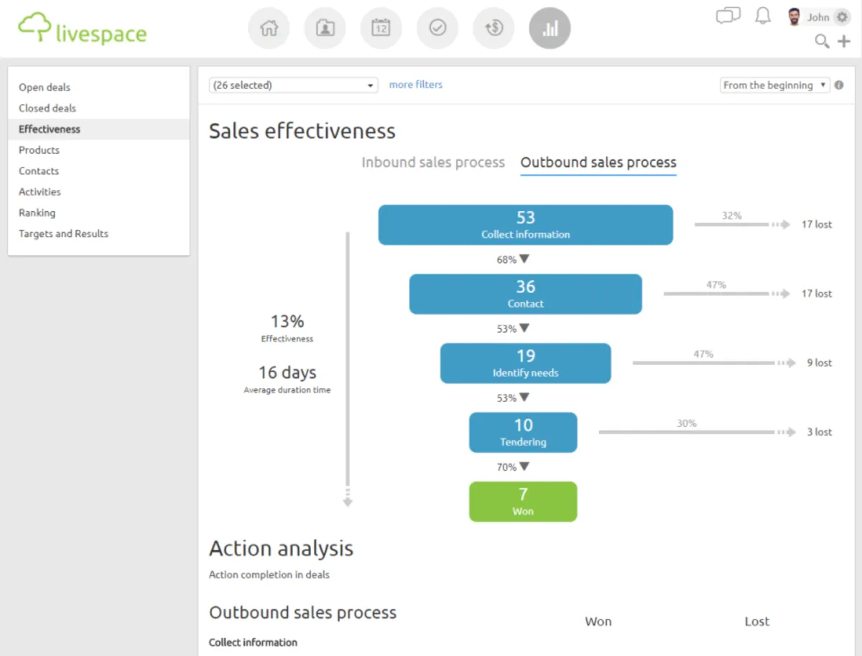Viewport: 862px width, 656px height.
Task: Open the deals dollar icon
Action: tap(493, 29)
